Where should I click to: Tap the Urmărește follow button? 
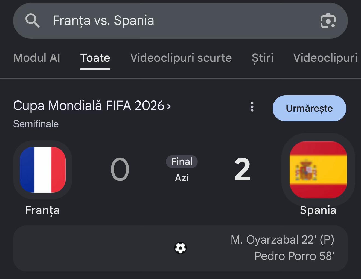[309, 108]
